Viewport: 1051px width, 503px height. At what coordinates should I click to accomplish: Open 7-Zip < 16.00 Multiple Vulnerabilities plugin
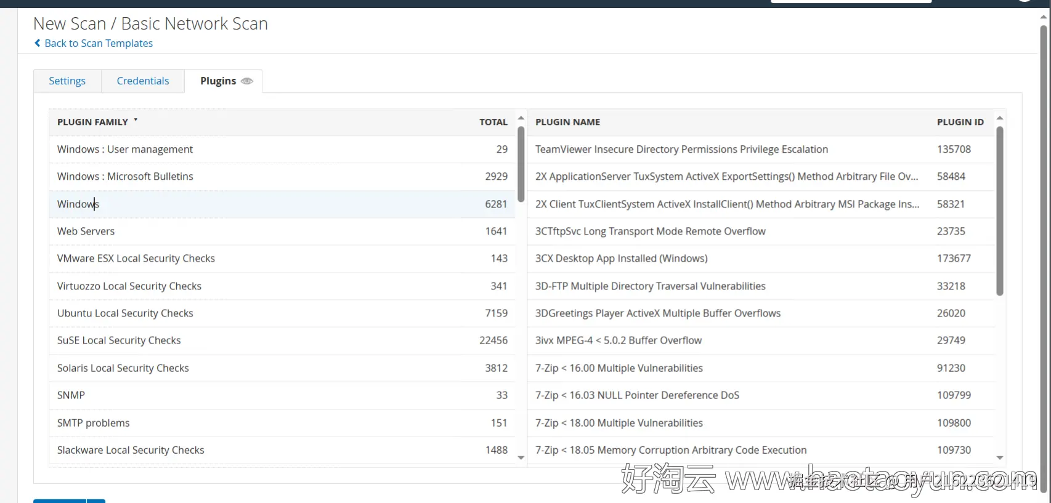pos(619,368)
